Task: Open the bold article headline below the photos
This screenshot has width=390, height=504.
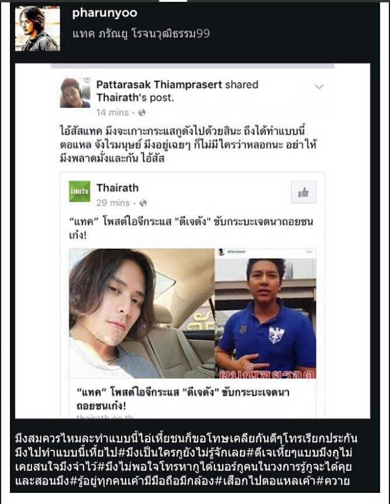Action: click(x=183, y=398)
